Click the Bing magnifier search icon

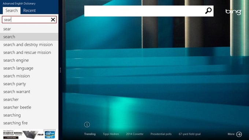click(208, 11)
